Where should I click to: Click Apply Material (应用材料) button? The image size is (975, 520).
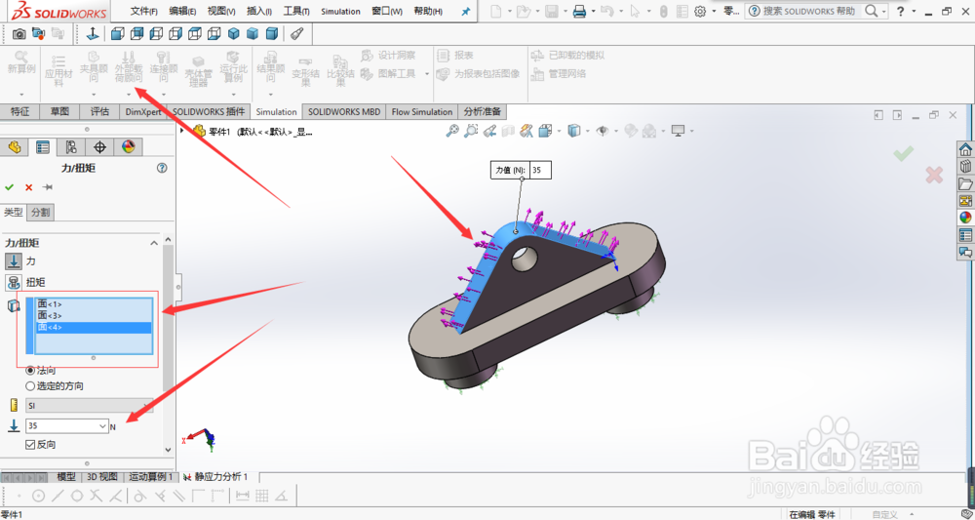58,69
